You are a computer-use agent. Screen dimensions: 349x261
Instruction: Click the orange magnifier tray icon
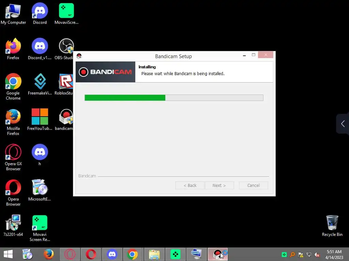(x=292, y=255)
